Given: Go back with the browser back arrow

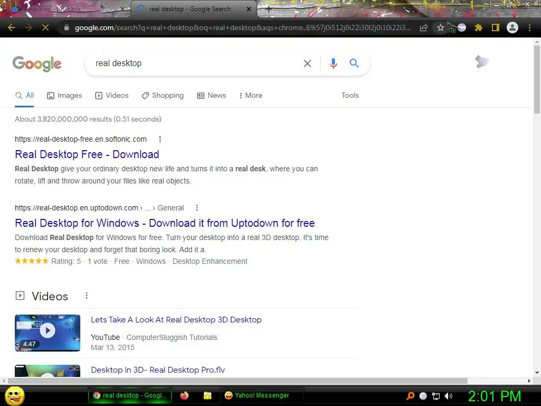Looking at the screenshot, I should click(12, 27).
